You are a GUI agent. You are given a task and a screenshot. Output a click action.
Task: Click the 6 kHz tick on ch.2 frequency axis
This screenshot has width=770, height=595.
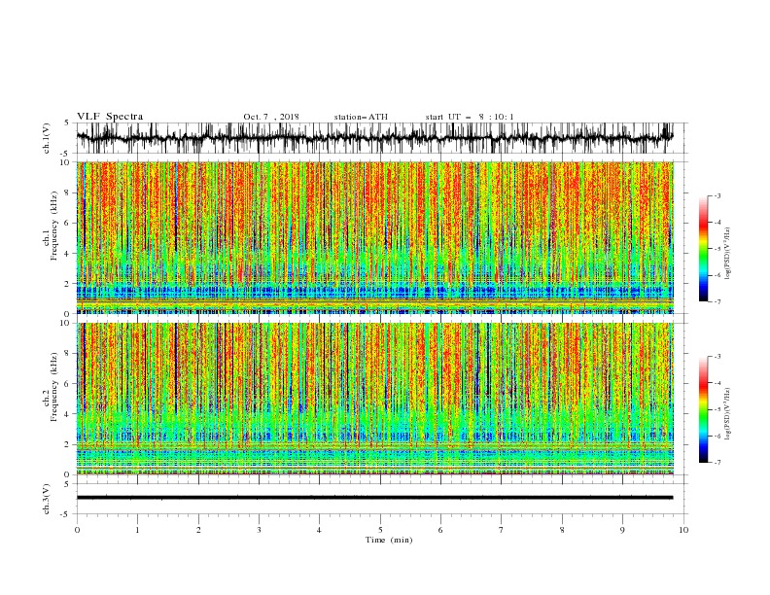click(x=69, y=384)
